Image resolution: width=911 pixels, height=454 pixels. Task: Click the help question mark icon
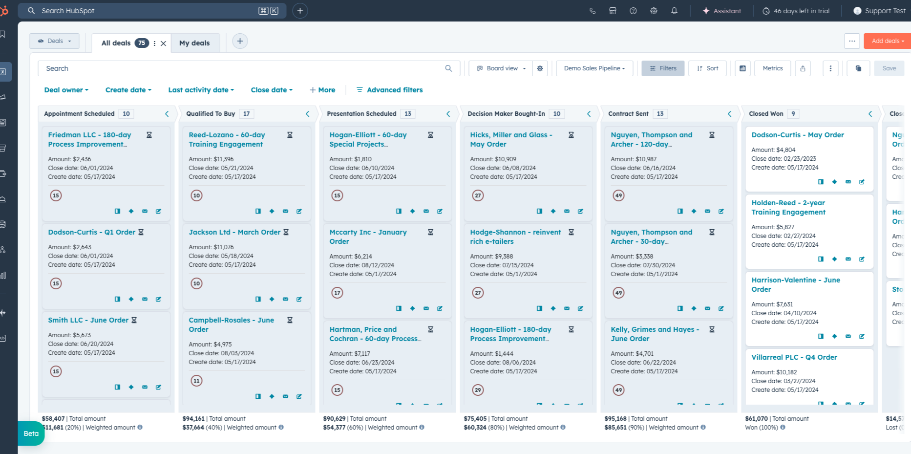click(x=633, y=10)
